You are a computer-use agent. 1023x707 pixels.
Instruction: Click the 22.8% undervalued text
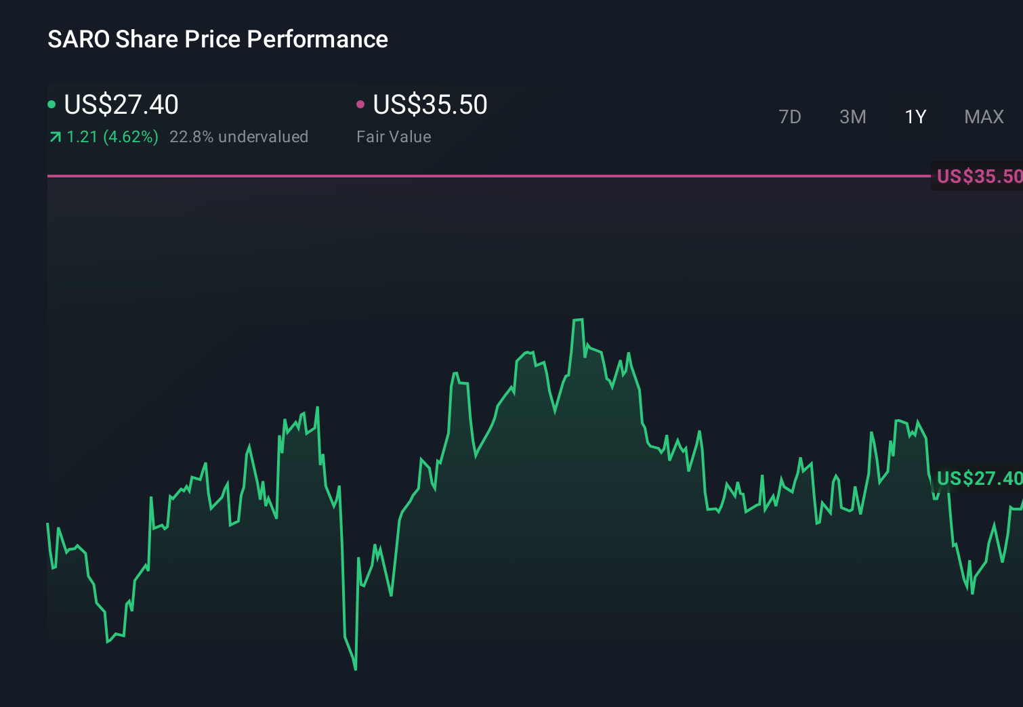240,137
